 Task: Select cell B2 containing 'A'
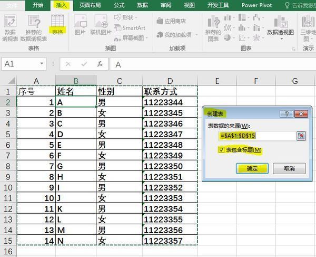[x=76, y=102]
